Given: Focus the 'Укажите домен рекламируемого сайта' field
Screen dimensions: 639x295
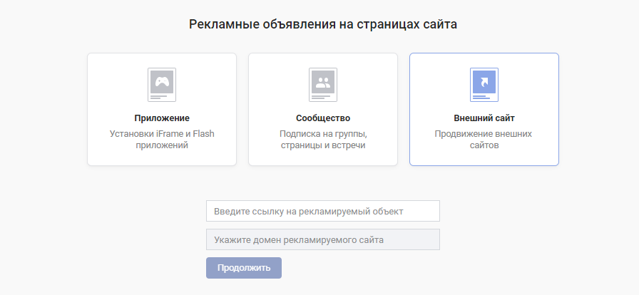Looking at the screenshot, I should click(x=323, y=239).
